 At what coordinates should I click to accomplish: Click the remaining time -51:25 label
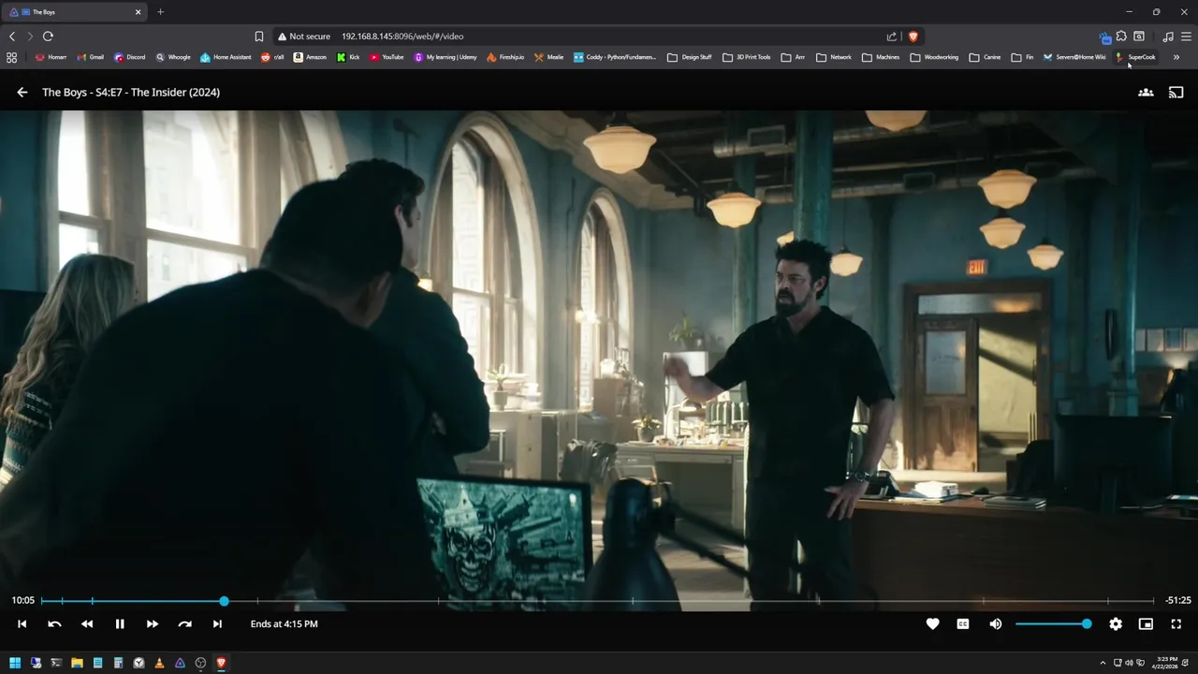[x=1177, y=600]
